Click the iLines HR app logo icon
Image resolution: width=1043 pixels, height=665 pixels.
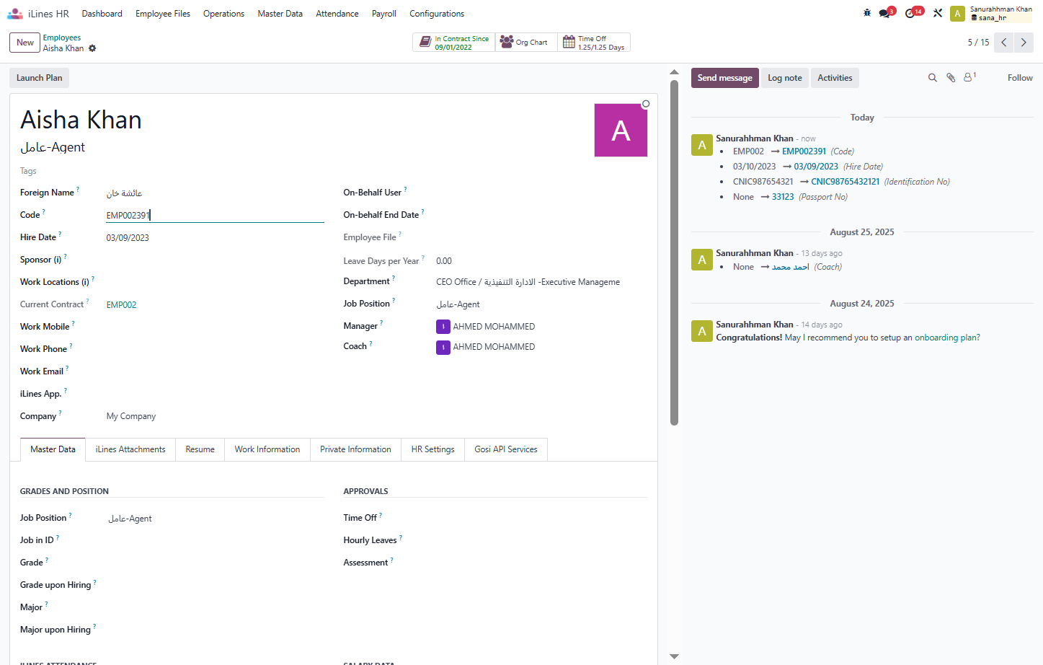[x=14, y=14]
